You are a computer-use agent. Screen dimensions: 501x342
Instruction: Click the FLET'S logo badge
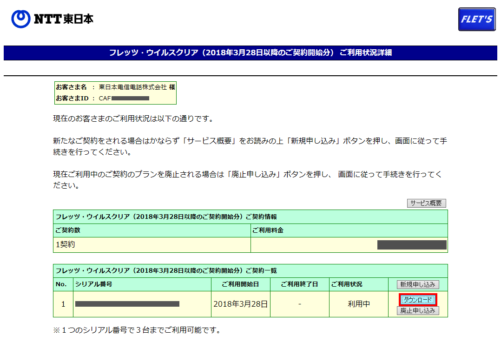pos(476,20)
